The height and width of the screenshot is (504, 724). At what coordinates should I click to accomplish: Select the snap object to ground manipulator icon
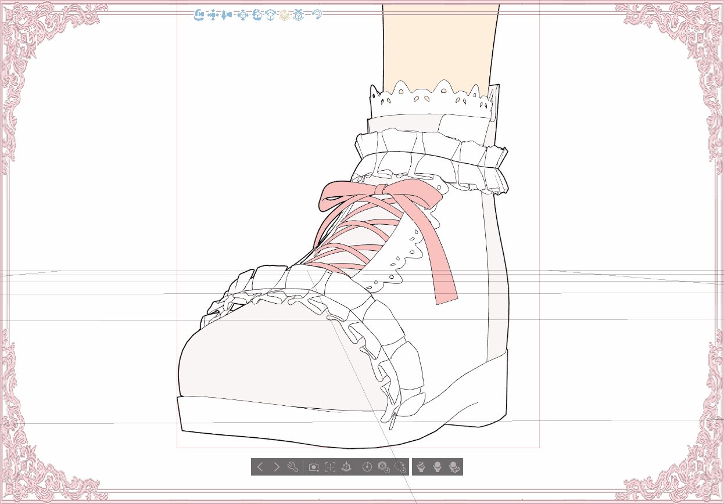298,15
